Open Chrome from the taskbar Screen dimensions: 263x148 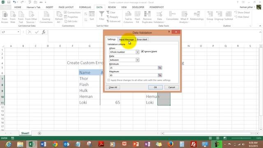pos(55,144)
